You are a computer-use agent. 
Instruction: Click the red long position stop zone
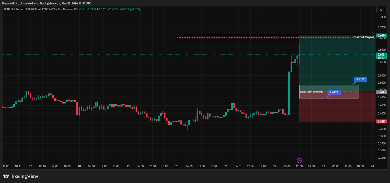pyautogui.click(x=337, y=107)
